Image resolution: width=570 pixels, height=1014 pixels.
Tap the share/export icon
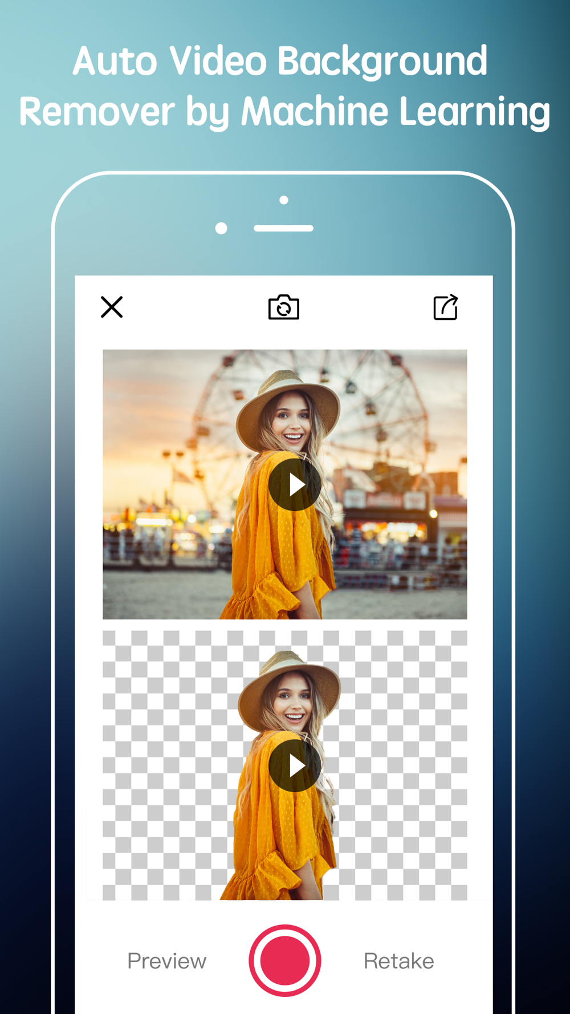coord(446,307)
